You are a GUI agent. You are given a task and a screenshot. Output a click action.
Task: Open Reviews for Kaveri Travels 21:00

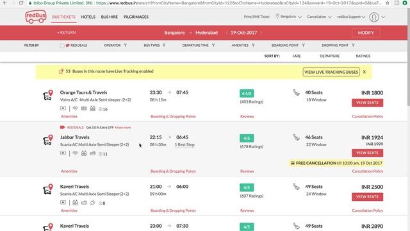click(x=247, y=210)
